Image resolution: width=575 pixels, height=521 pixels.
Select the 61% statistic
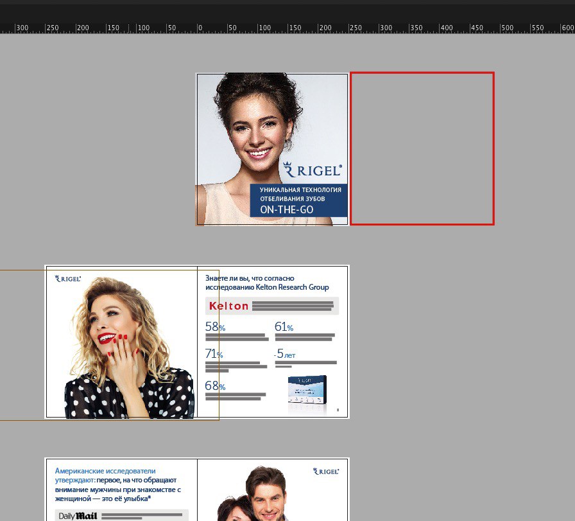(x=284, y=326)
